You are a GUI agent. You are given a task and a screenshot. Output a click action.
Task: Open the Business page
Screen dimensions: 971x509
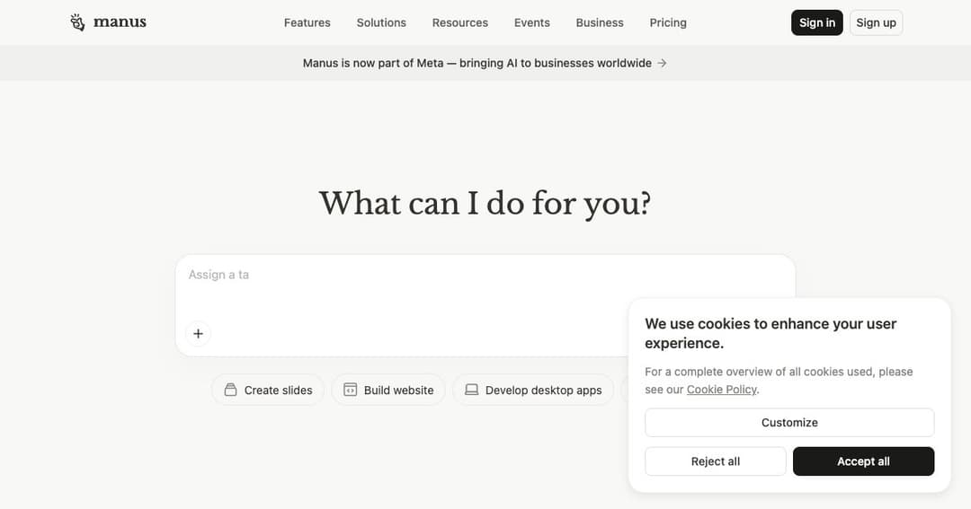(x=600, y=22)
